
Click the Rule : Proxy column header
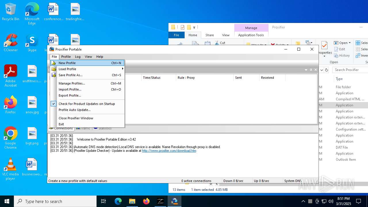(x=205, y=78)
